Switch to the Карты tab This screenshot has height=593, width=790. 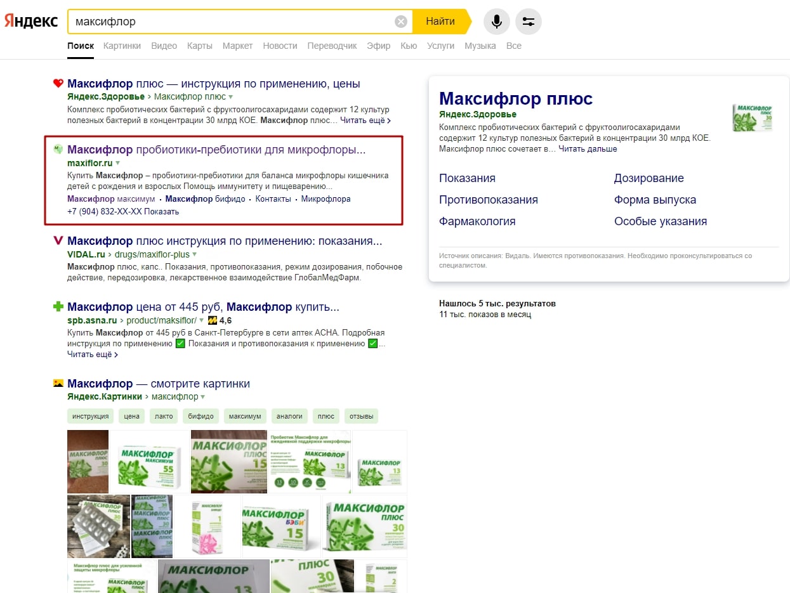pyautogui.click(x=199, y=46)
